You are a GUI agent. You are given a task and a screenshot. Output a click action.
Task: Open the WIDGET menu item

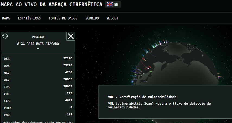click(113, 18)
